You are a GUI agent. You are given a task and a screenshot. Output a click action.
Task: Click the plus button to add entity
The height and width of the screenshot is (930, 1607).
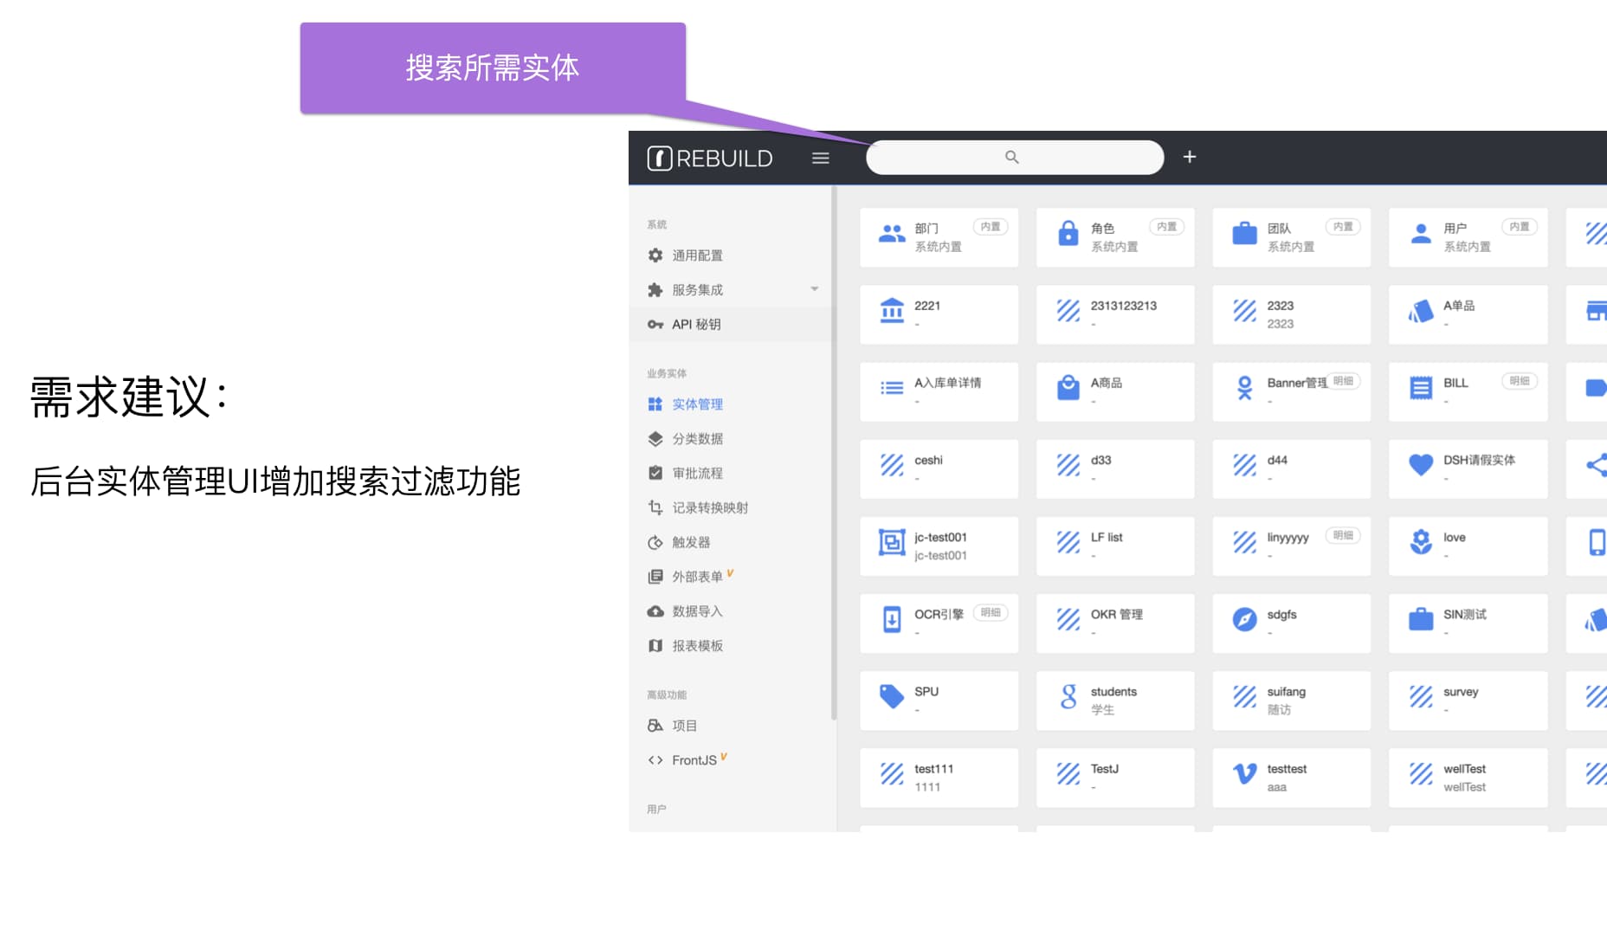(1190, 157)
